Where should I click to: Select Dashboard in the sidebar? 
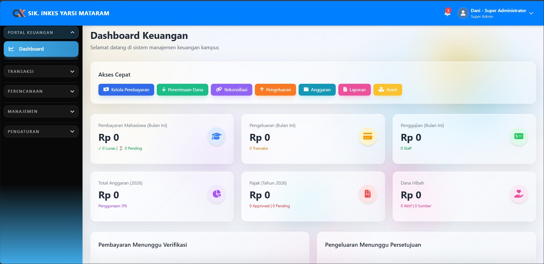pos(41,49)
